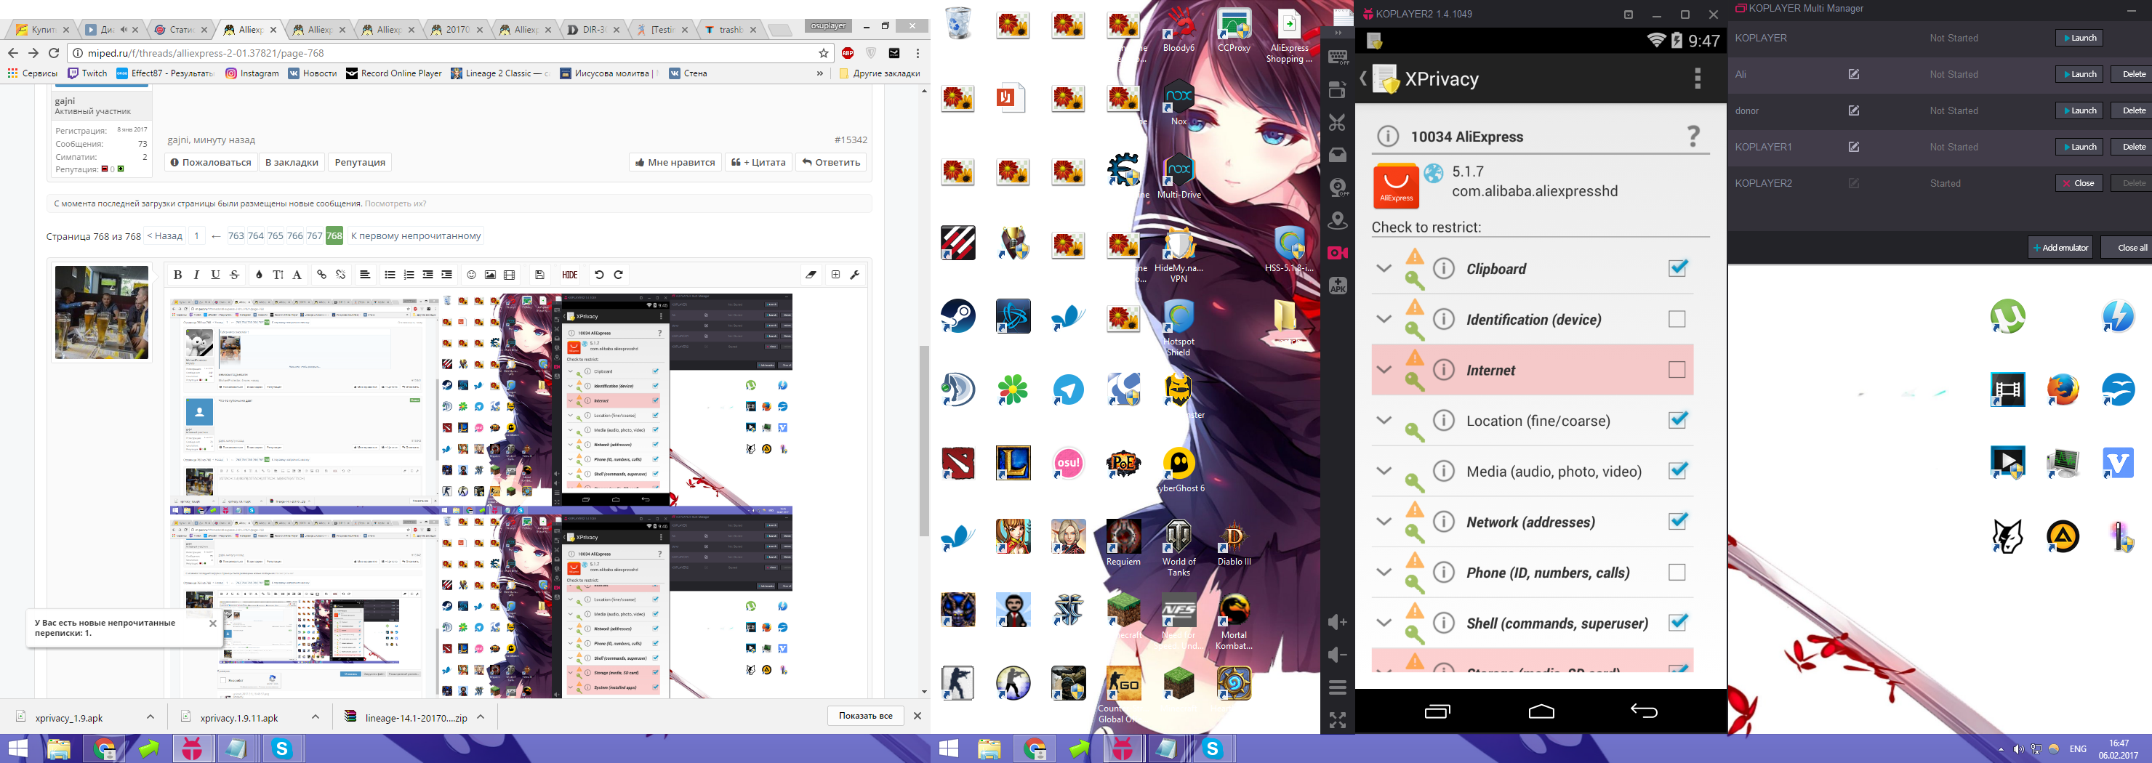Open the KOPLAYER sidebar hamburger menu
Image resolution: width=2152 pixels, height=763 pixels.
[1338, 687]
